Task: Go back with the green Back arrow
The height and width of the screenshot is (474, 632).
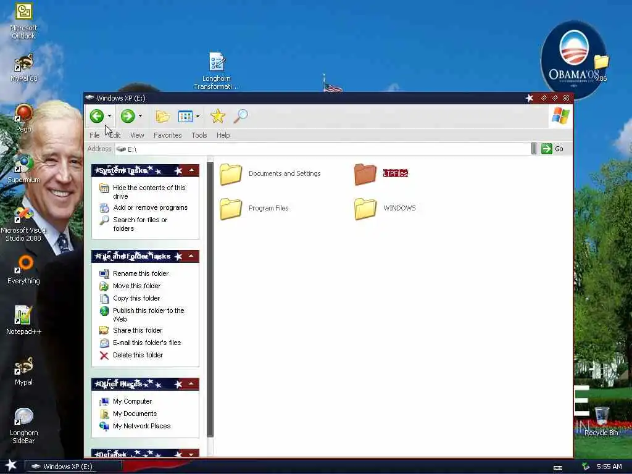Action: pyautogui.click(x=97, y=116)
